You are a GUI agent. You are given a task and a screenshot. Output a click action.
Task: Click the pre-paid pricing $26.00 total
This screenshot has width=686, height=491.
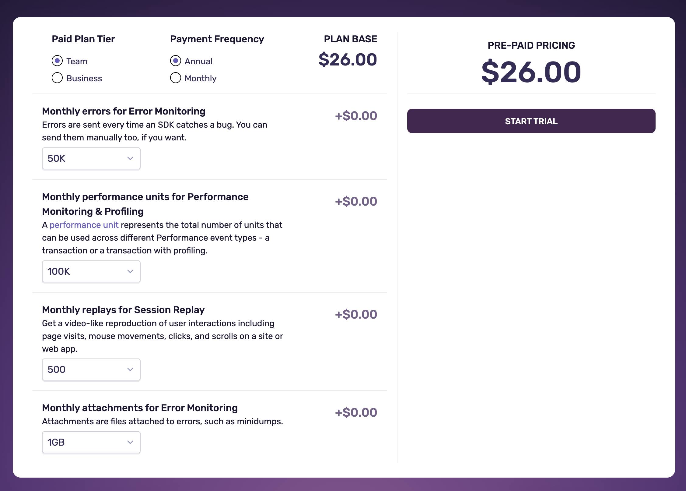tap(531, 72)
